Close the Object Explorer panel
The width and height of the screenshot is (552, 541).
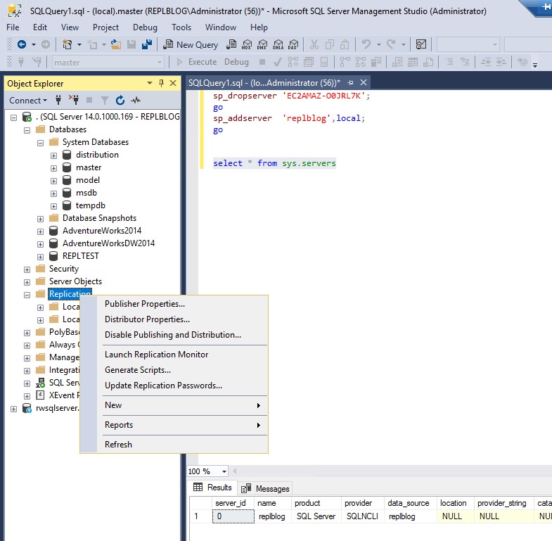(x=173, y=83)
